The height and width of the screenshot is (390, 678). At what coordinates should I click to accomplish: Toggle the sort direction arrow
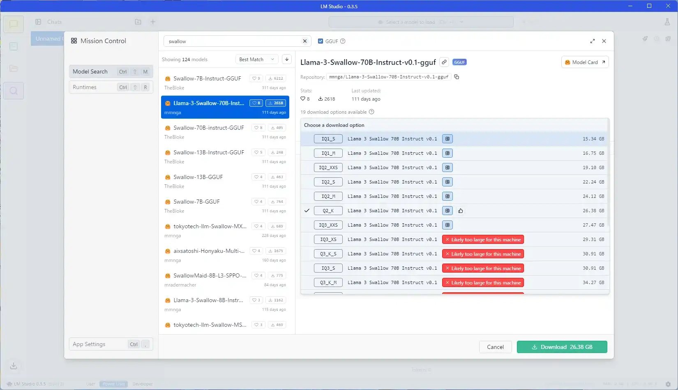coord(287,60)
